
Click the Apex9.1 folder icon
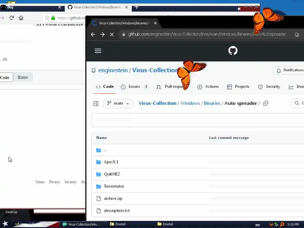(x=99, y=162)
